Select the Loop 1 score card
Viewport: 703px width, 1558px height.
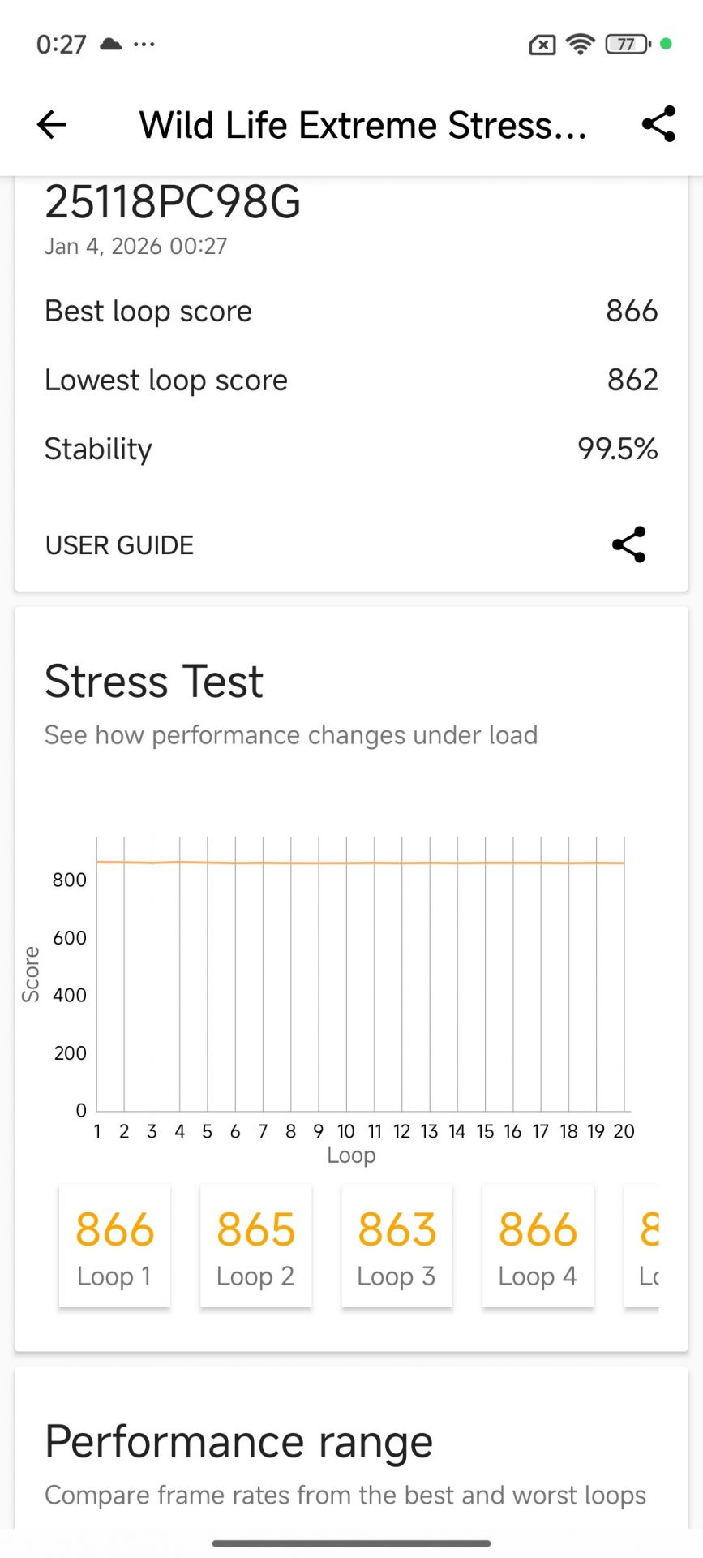[114, 1246]
